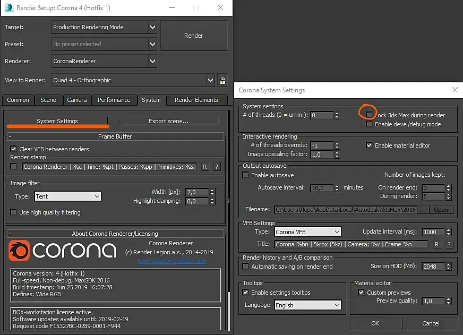Switch to the Common tab
Viewport: 463px width, 335px height.
click(18, 100)
